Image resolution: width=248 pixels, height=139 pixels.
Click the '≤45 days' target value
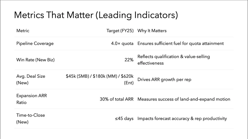[124, 119]
